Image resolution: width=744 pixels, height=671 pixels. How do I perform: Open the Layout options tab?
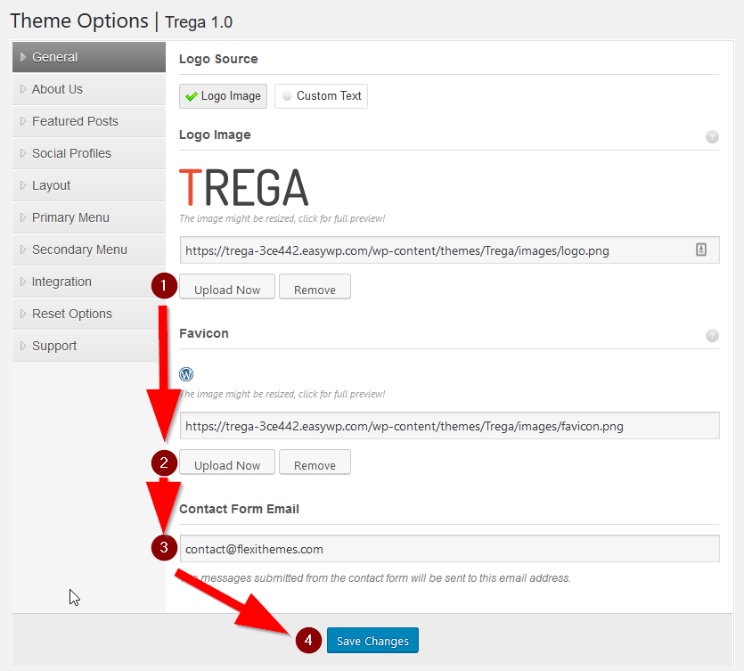[89, 185]
